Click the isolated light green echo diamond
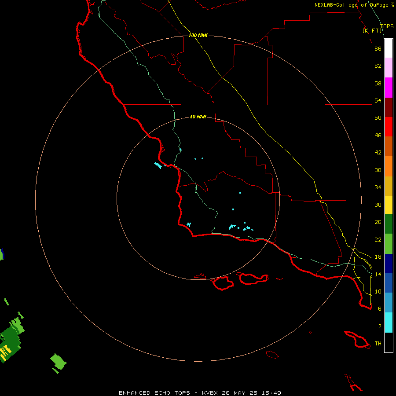This screenshot has height=396, width=396. pyautogui.click(x=59, y=361)
